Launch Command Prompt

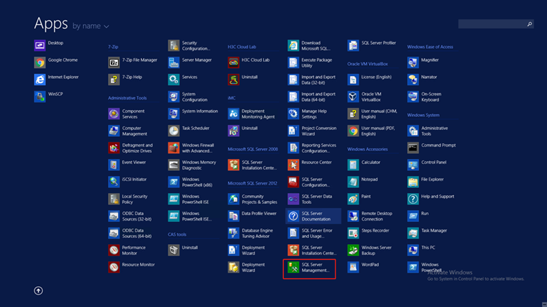432,148
